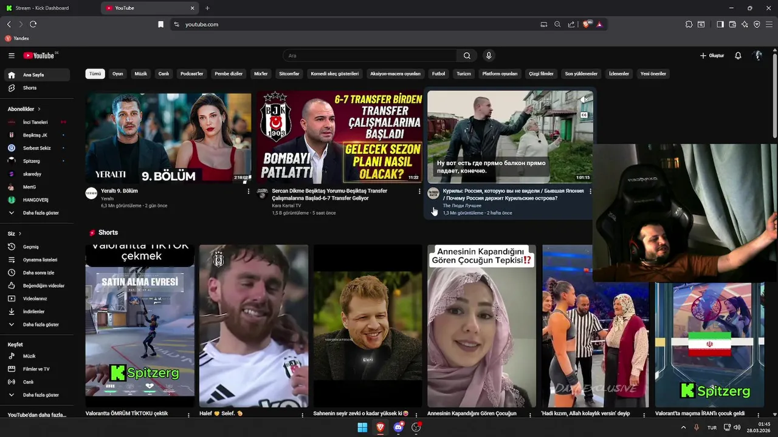Screen dimensions: 778x437
Task: Click the share page icon
Action: click(x=571, y=24)
